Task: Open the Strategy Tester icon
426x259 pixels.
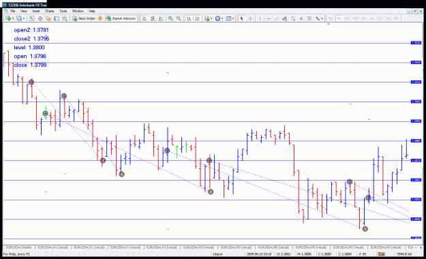Action: [65, 18]
